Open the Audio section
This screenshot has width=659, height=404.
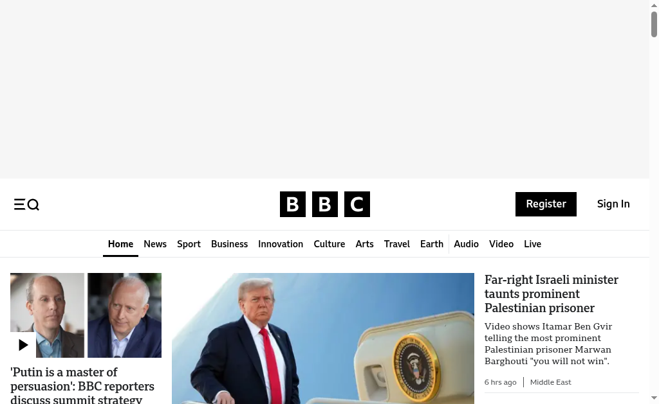tap(466, 244)
